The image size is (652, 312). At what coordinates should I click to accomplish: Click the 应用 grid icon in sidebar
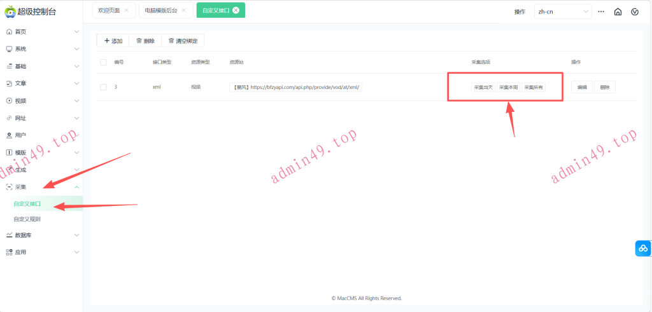[9, 252]
